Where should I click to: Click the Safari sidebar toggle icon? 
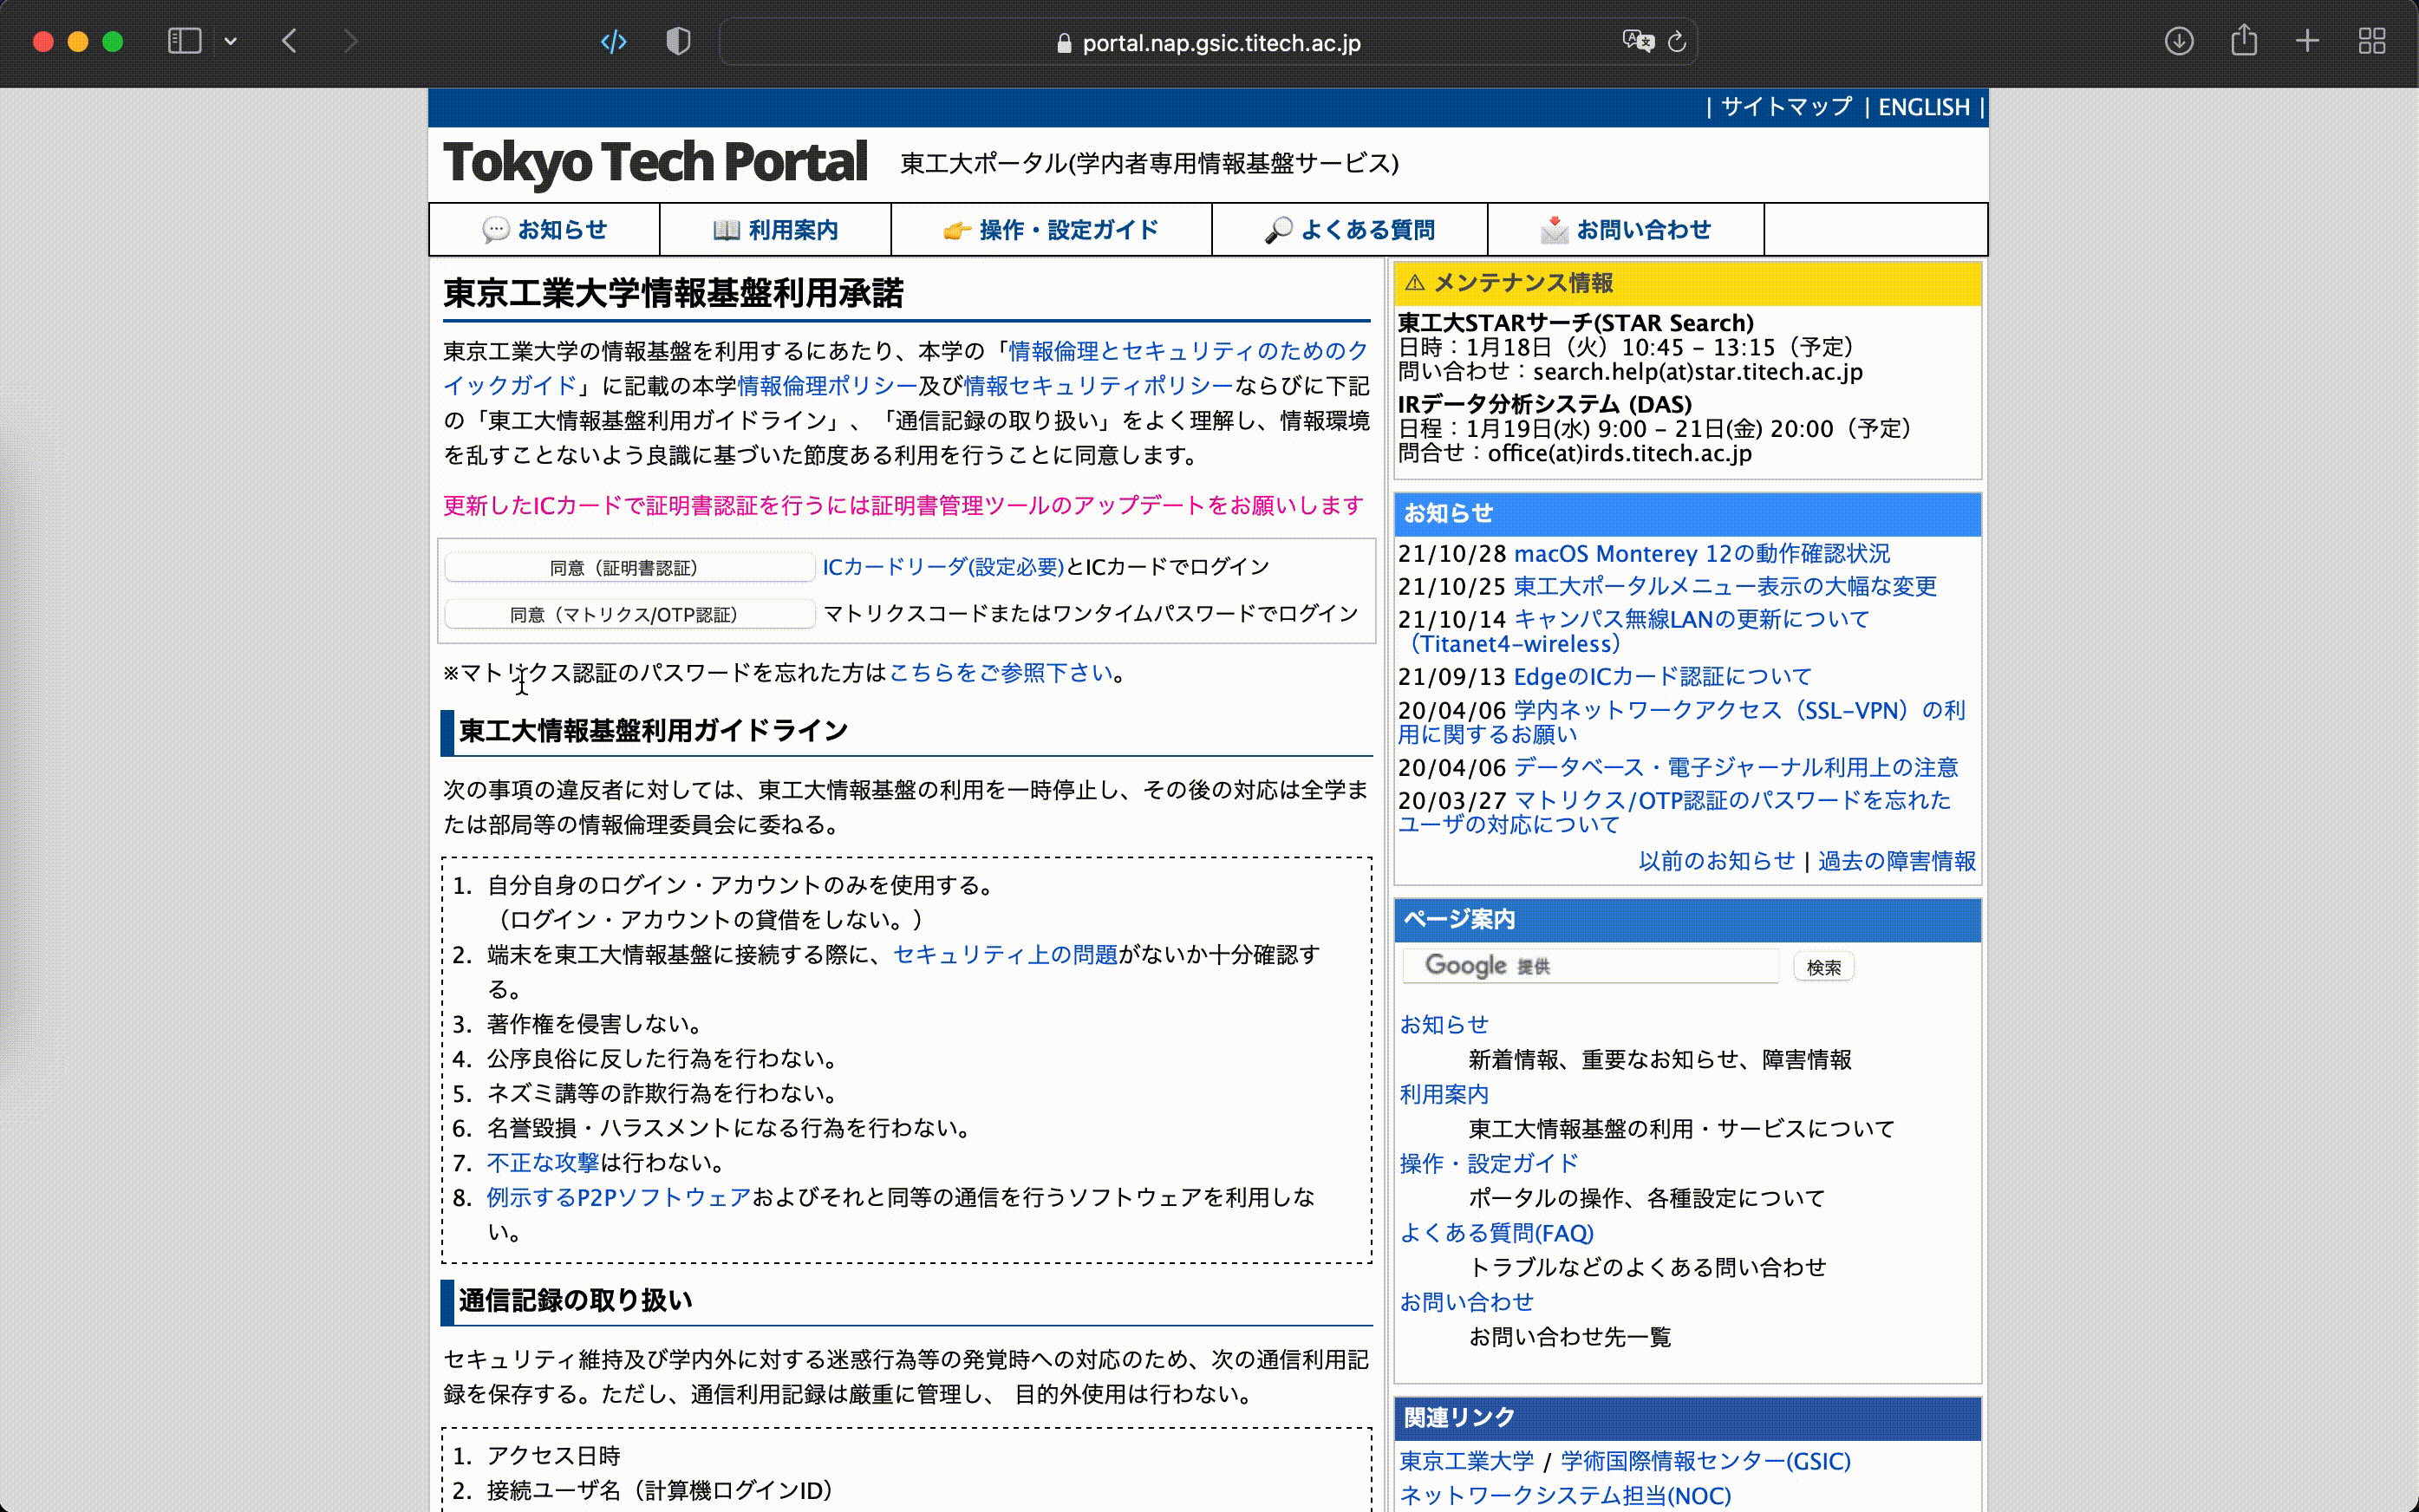point(184,41)
